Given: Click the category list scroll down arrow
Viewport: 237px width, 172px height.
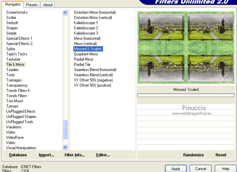Looking at the screenshot, I should coord(65,147).
